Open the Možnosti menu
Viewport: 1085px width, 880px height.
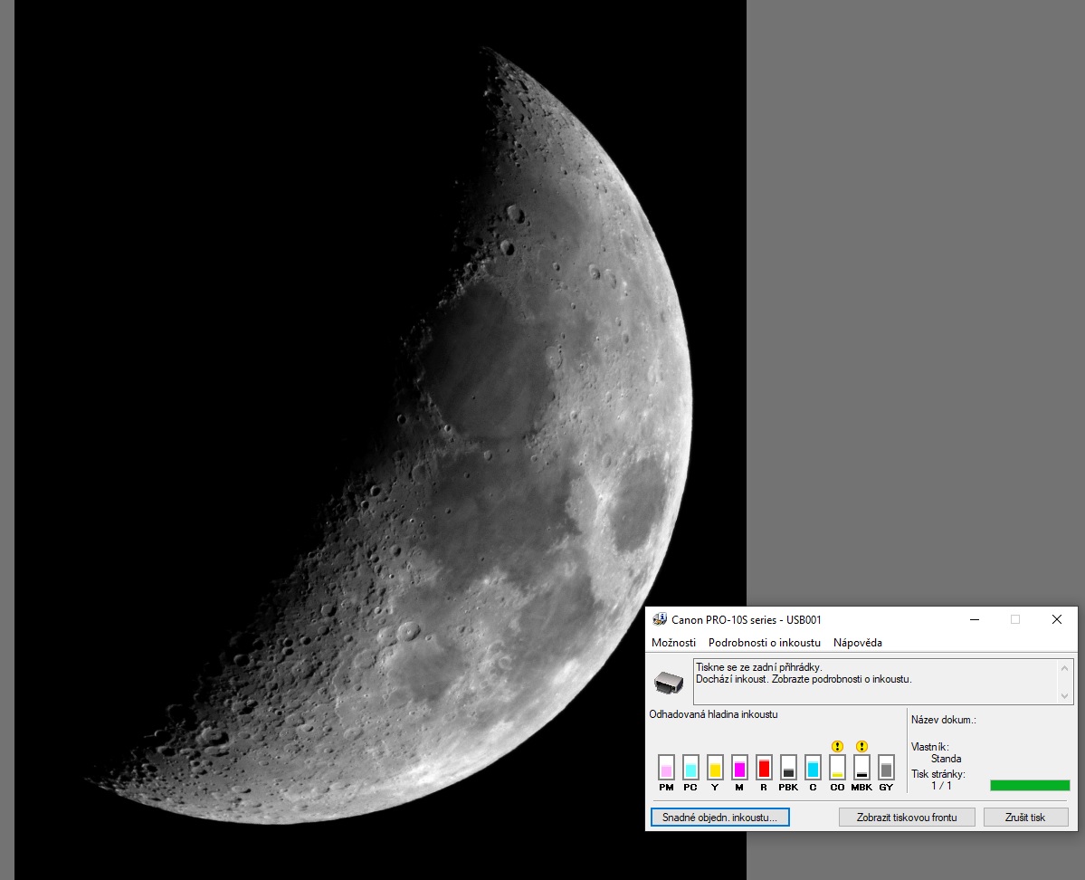tap(673, 643)
